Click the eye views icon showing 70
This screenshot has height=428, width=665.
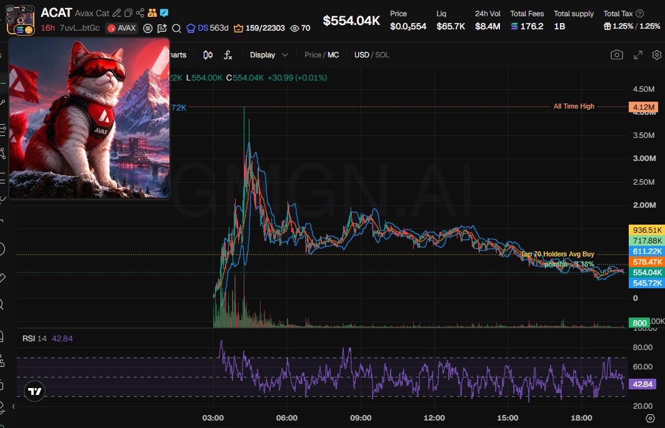pos(295,28)
